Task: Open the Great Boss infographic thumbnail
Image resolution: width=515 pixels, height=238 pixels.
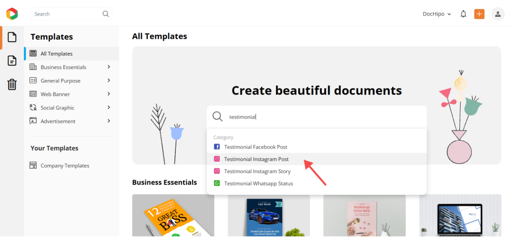Action: pyautogui.click(x=173, y=215)
